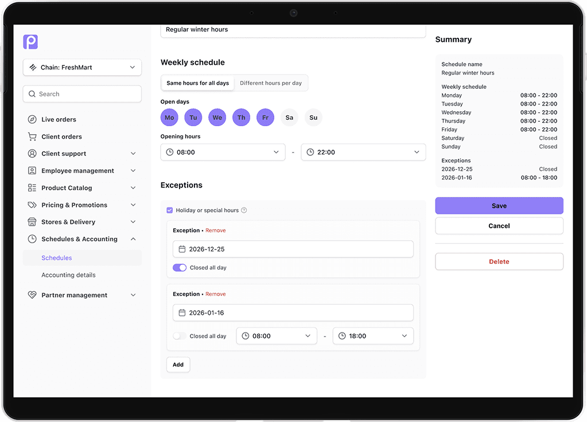Click calendar icon in 2026-01-16 date field
The image size is (587, 422).
coord(182,312)
